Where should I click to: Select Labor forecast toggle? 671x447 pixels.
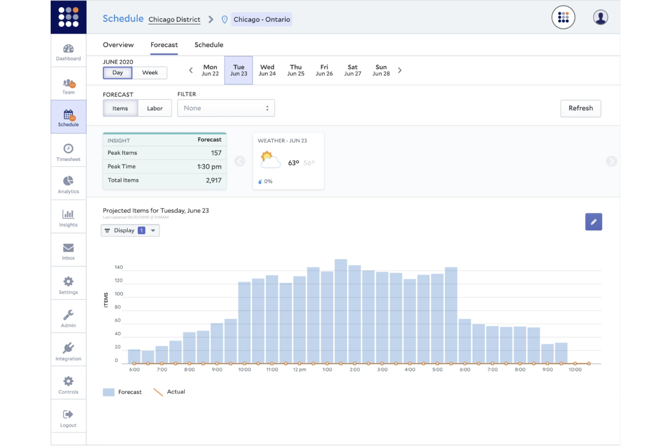point(155,108)
